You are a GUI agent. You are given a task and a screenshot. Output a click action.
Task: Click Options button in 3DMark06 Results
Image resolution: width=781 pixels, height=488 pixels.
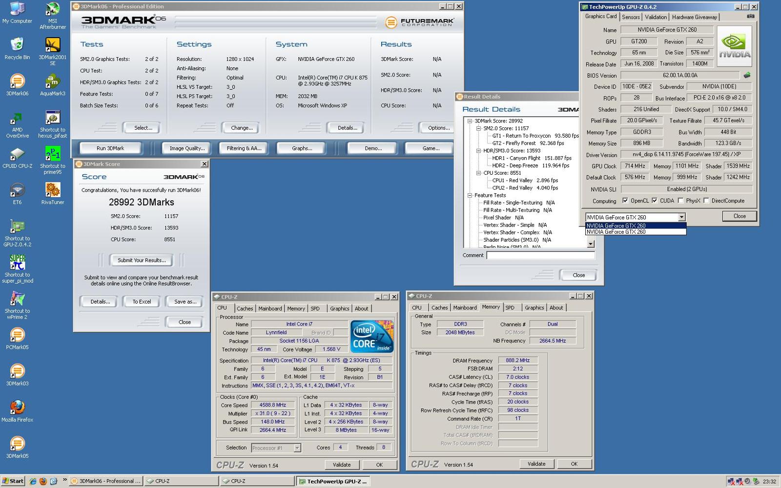[438, 128]
